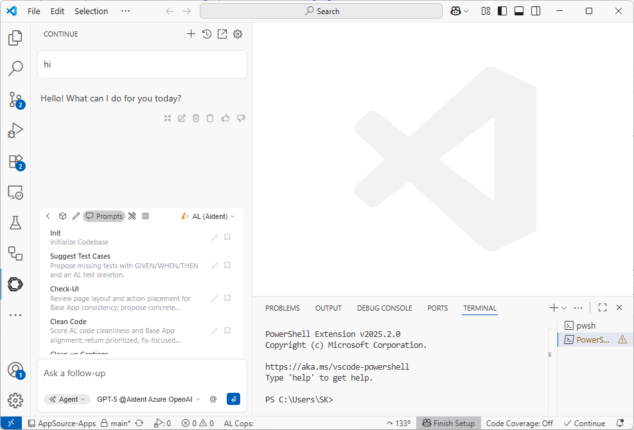Open the GPT-5 model selector dropdown
This screenshot has width=634, height=430.
click(147, 399)
